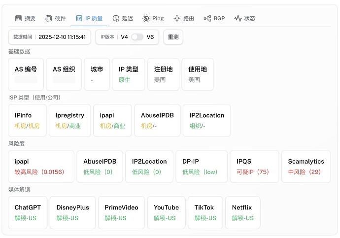The image size is (340, 238).
Task: Click the timestamp 2025-12-10 11:15:41
Action: tap(62, 37)
